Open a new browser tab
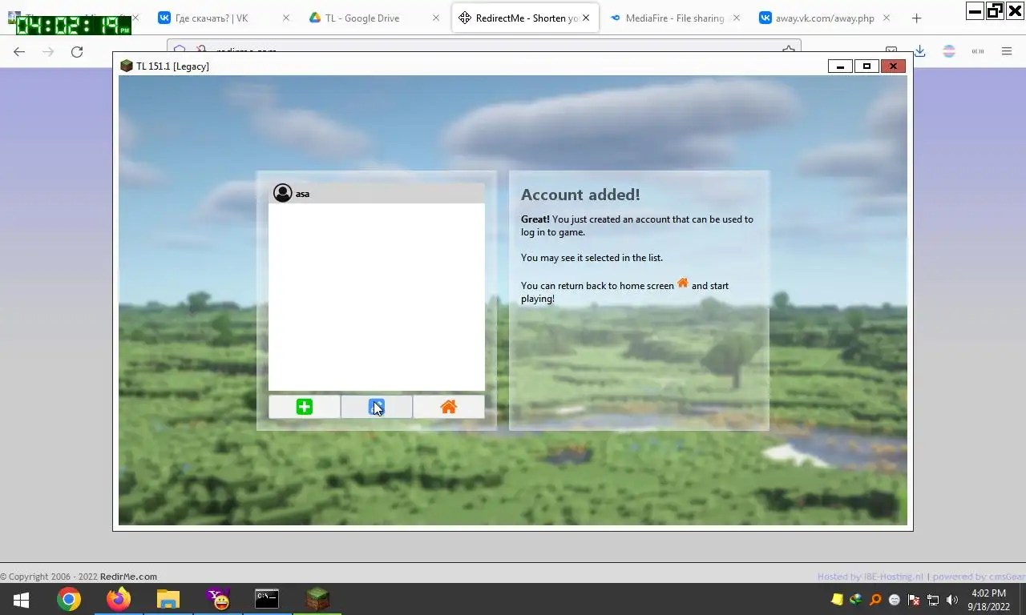 click(x=916, y=18)
